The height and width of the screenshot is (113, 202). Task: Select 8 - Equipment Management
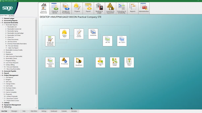pos(11,105)
